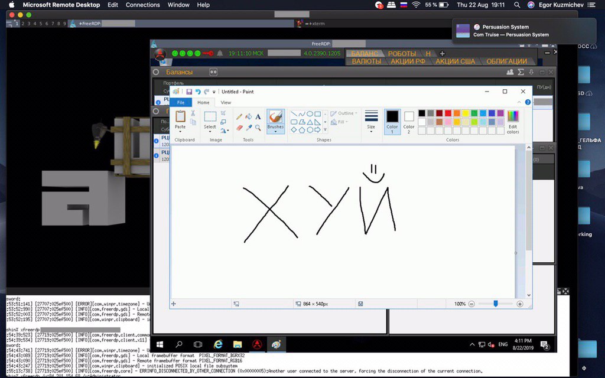
Task: Toggle the round button beside Балансы title
Action: click(x=156, y=72)
